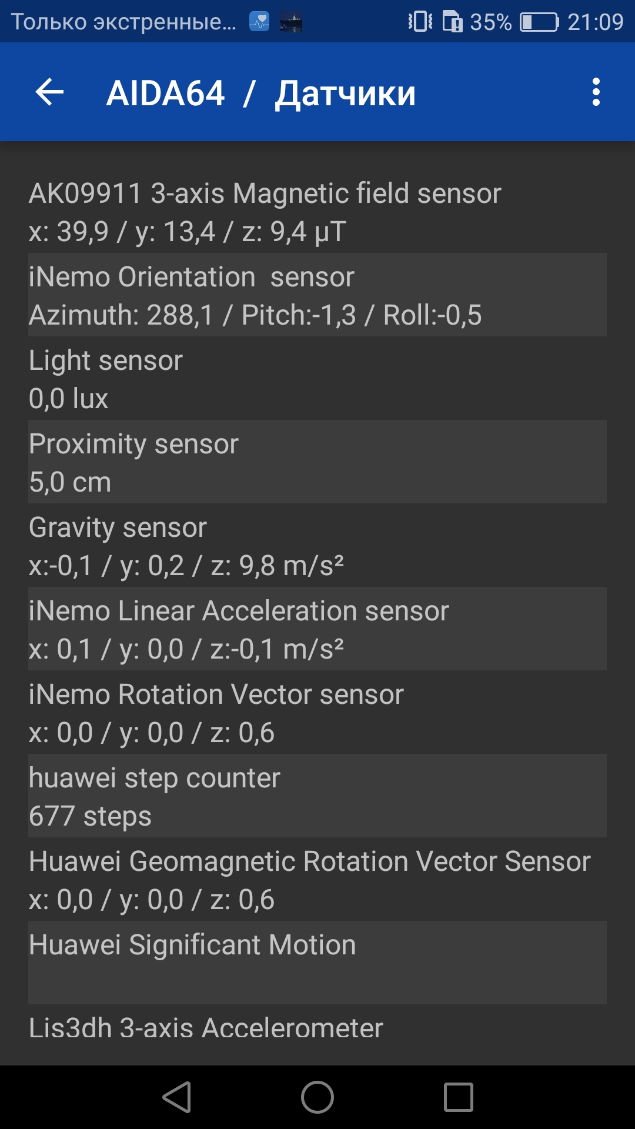Select the Lis3dh 3-axis Accelerometer entry
Screen dimensions: 635x1129
pyautogui.click(x=317, y=1035)
